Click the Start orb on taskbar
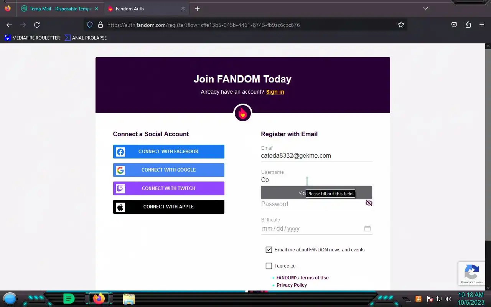 pyautogui.click(x=10, y=299)
